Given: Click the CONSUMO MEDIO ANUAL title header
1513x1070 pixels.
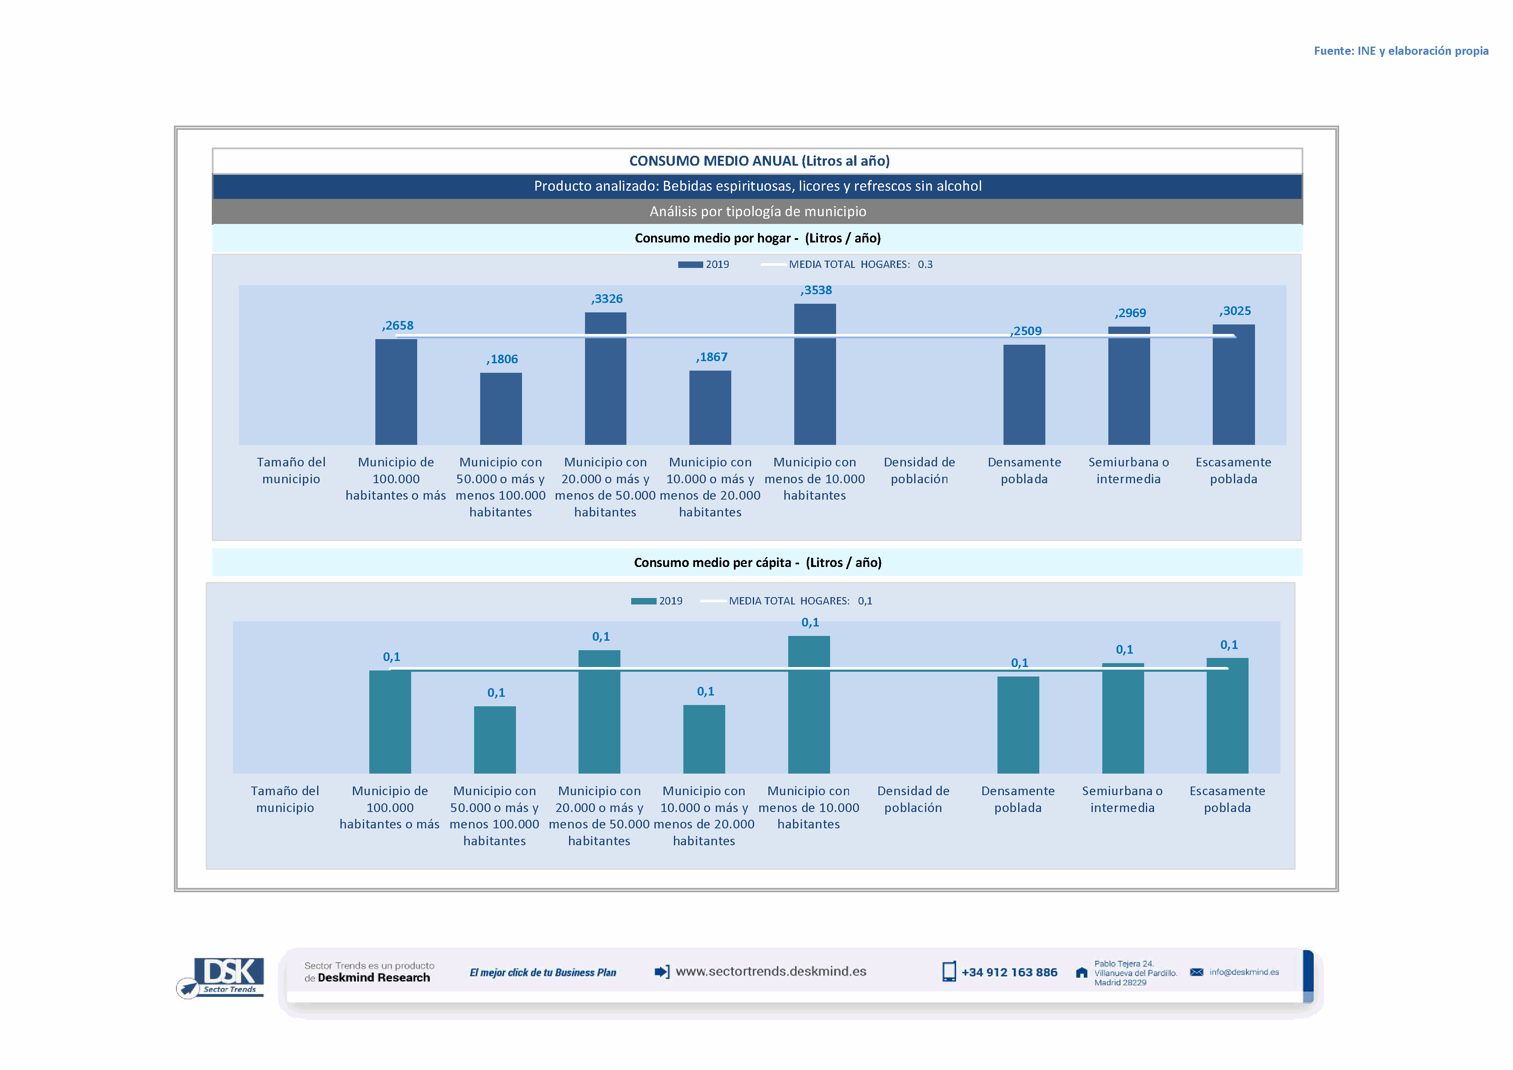Looking at the screenshot, I should (758, 161).
